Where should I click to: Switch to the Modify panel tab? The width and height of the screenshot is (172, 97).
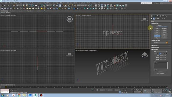pyautogui.click(x=154, y=16)
